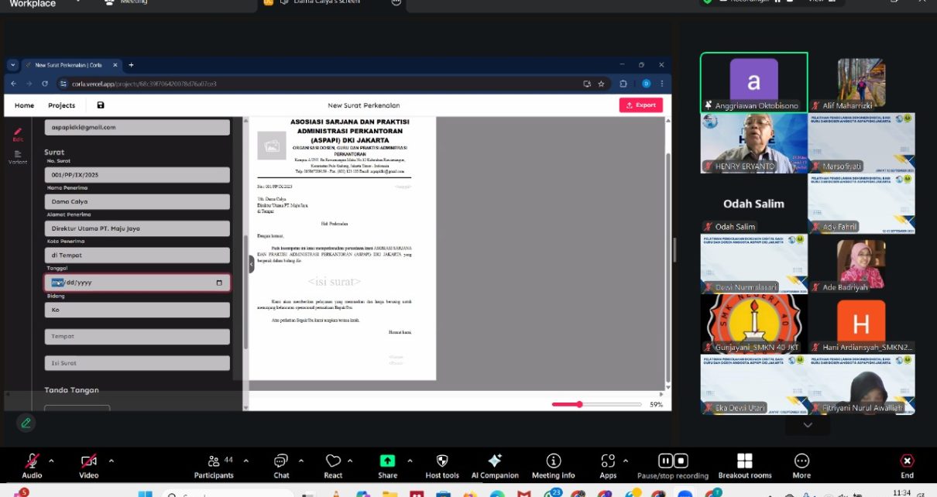The image size is (937, 497).
Task: Open Breakout rooms
Action: pyautogui.click(x=744, y=461)
